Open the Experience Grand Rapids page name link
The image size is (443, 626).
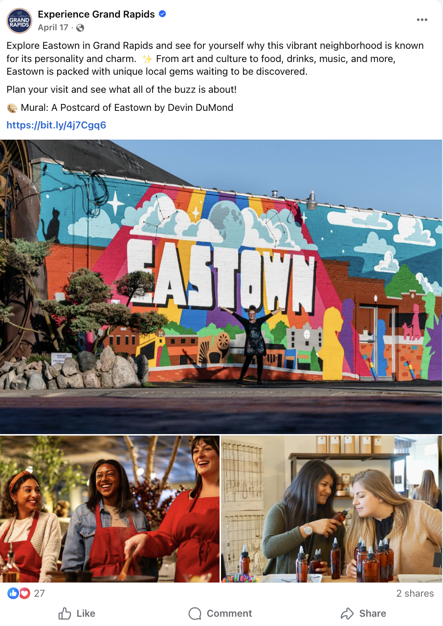click(96, 14)
